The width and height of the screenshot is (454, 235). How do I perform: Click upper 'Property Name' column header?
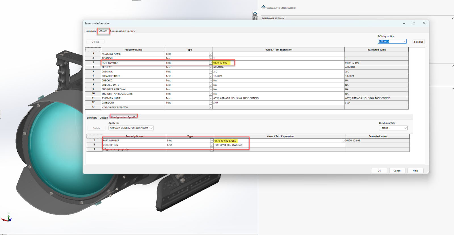[133, 50]
